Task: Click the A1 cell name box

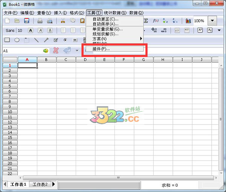Action: point(23,51)
